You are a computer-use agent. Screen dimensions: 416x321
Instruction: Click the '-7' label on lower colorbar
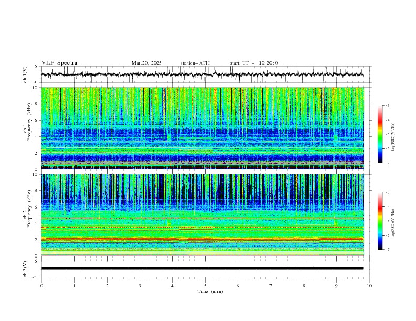click(387, 250)
